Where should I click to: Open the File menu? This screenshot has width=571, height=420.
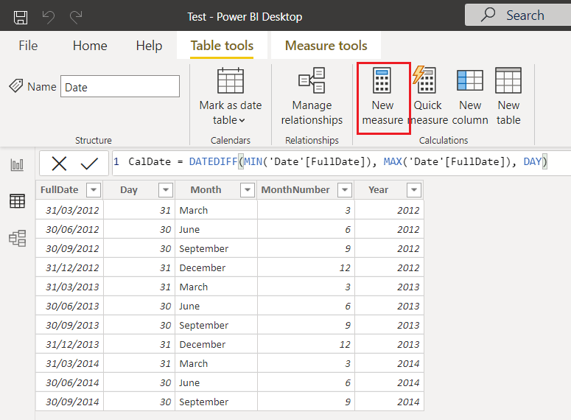28,46
